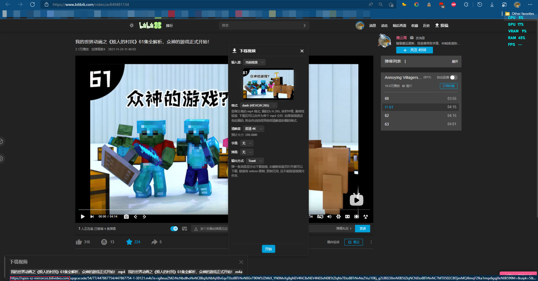This screenshot has height=281, width=538.
Task: Open the 输出方式 Toast dropdown
Action: point(255,161)
